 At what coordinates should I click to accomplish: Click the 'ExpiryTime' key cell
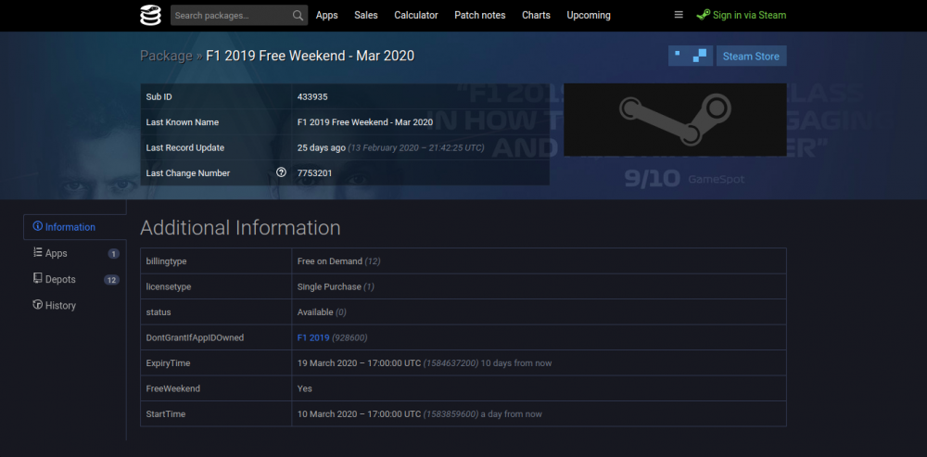[x=216, y=363]
